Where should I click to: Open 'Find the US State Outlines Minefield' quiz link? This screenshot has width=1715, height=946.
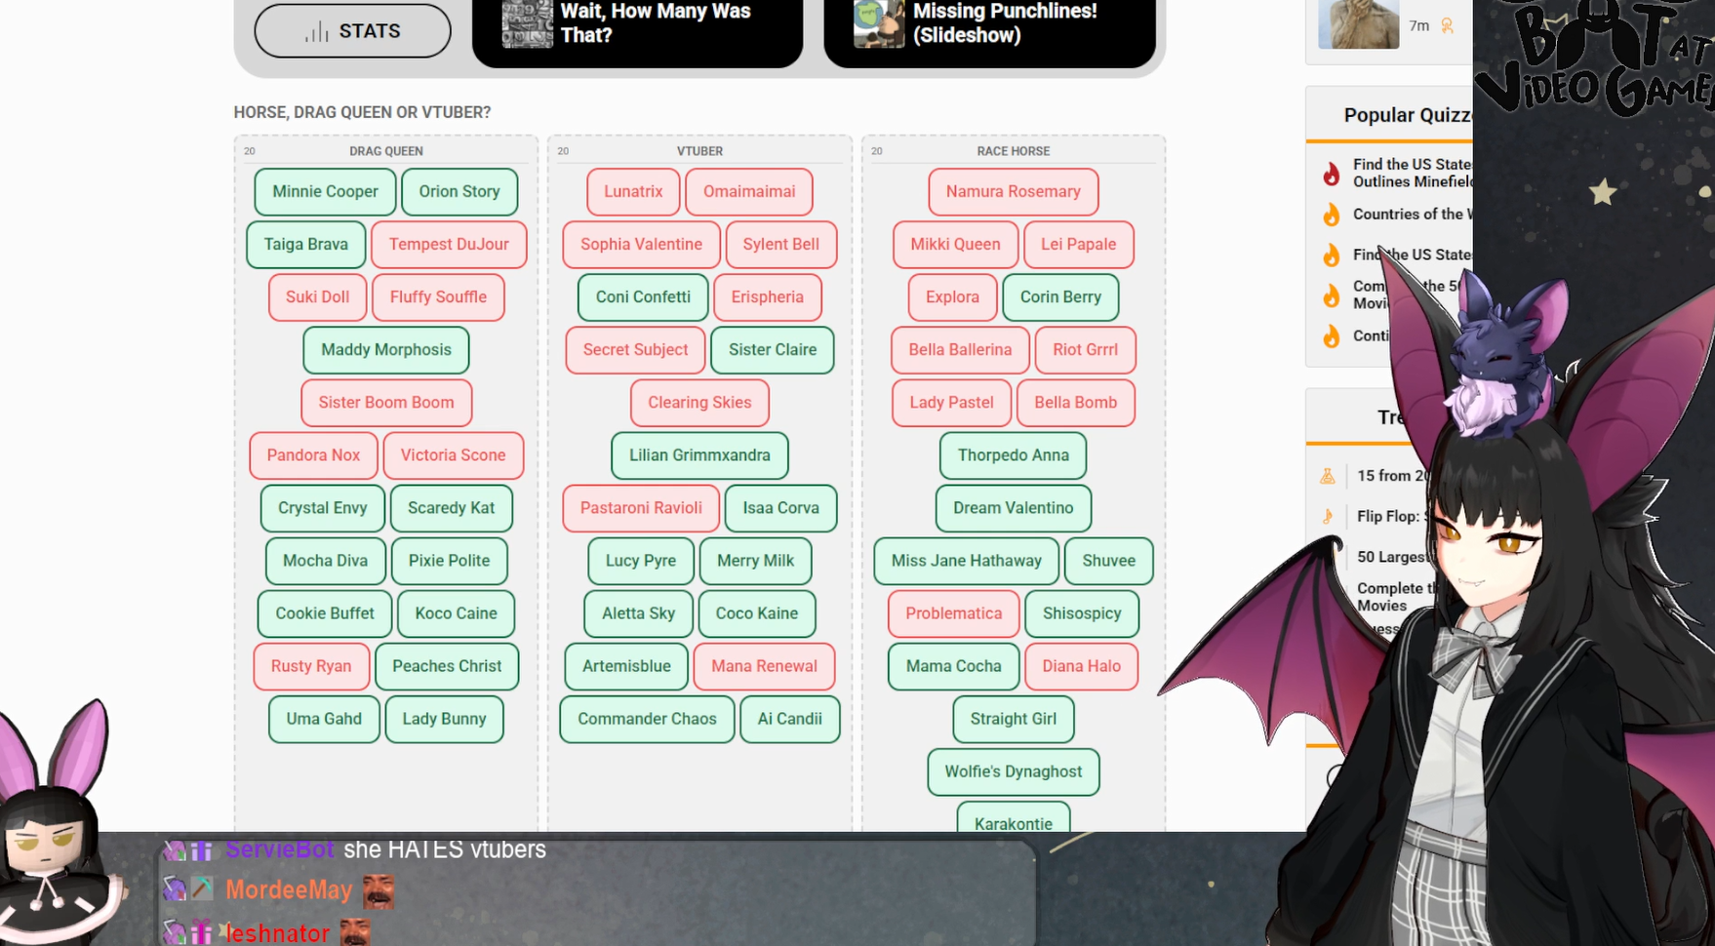point(1413,173)
